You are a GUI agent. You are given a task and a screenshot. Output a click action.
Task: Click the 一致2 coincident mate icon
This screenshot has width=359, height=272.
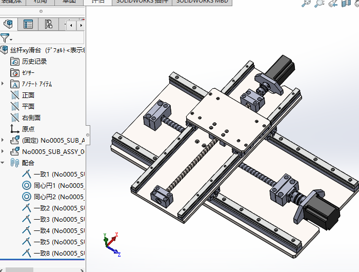27,208
